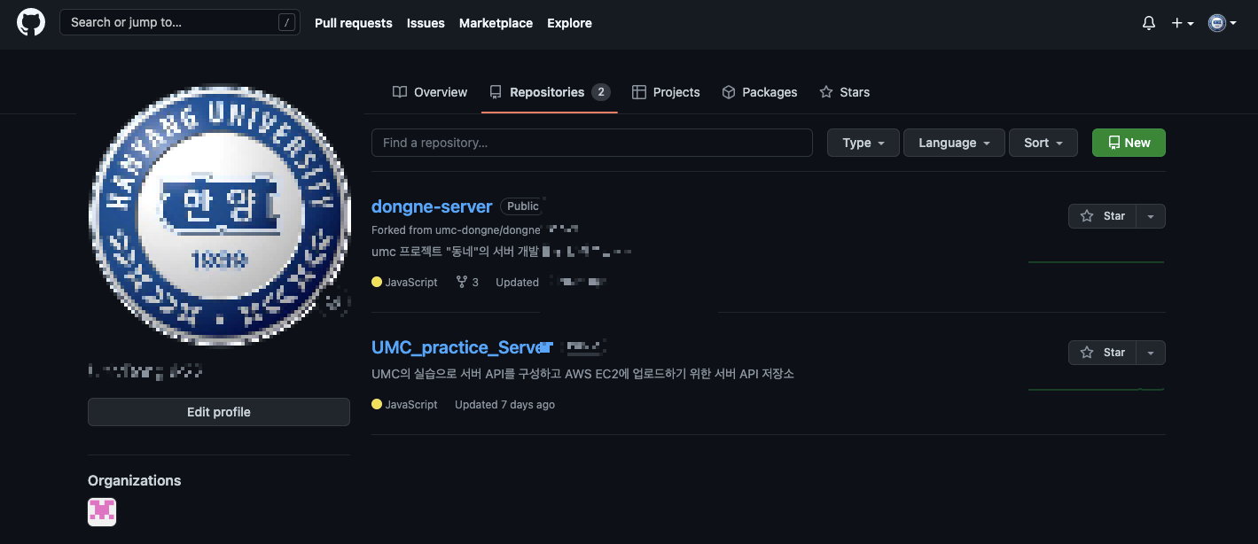Open the plus create-new menu

(1183, 23)
